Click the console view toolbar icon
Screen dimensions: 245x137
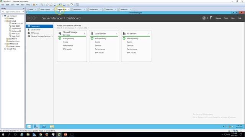(x=77, y=5)
